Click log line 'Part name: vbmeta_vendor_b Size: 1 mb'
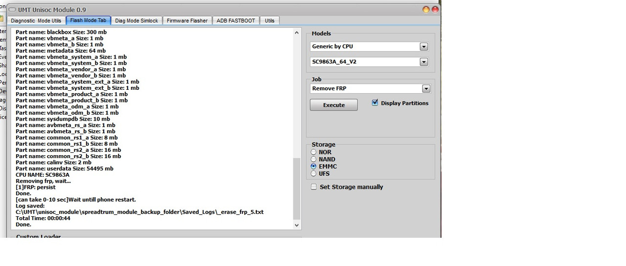This screenshot has height=266, width=626. [71, 76]
